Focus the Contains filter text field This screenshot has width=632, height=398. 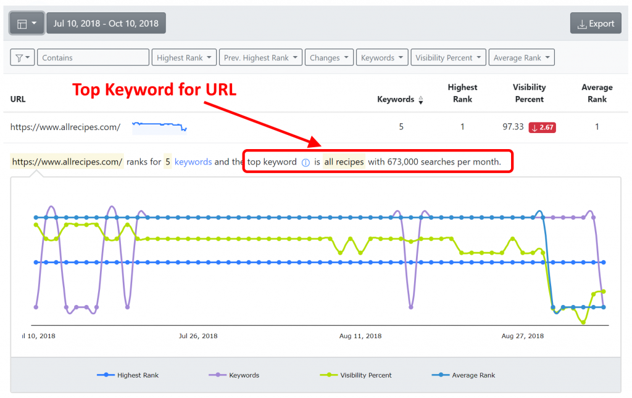pyautogui.click(x=93, y=57)
